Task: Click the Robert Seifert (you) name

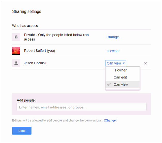Action: coord(39,51)
